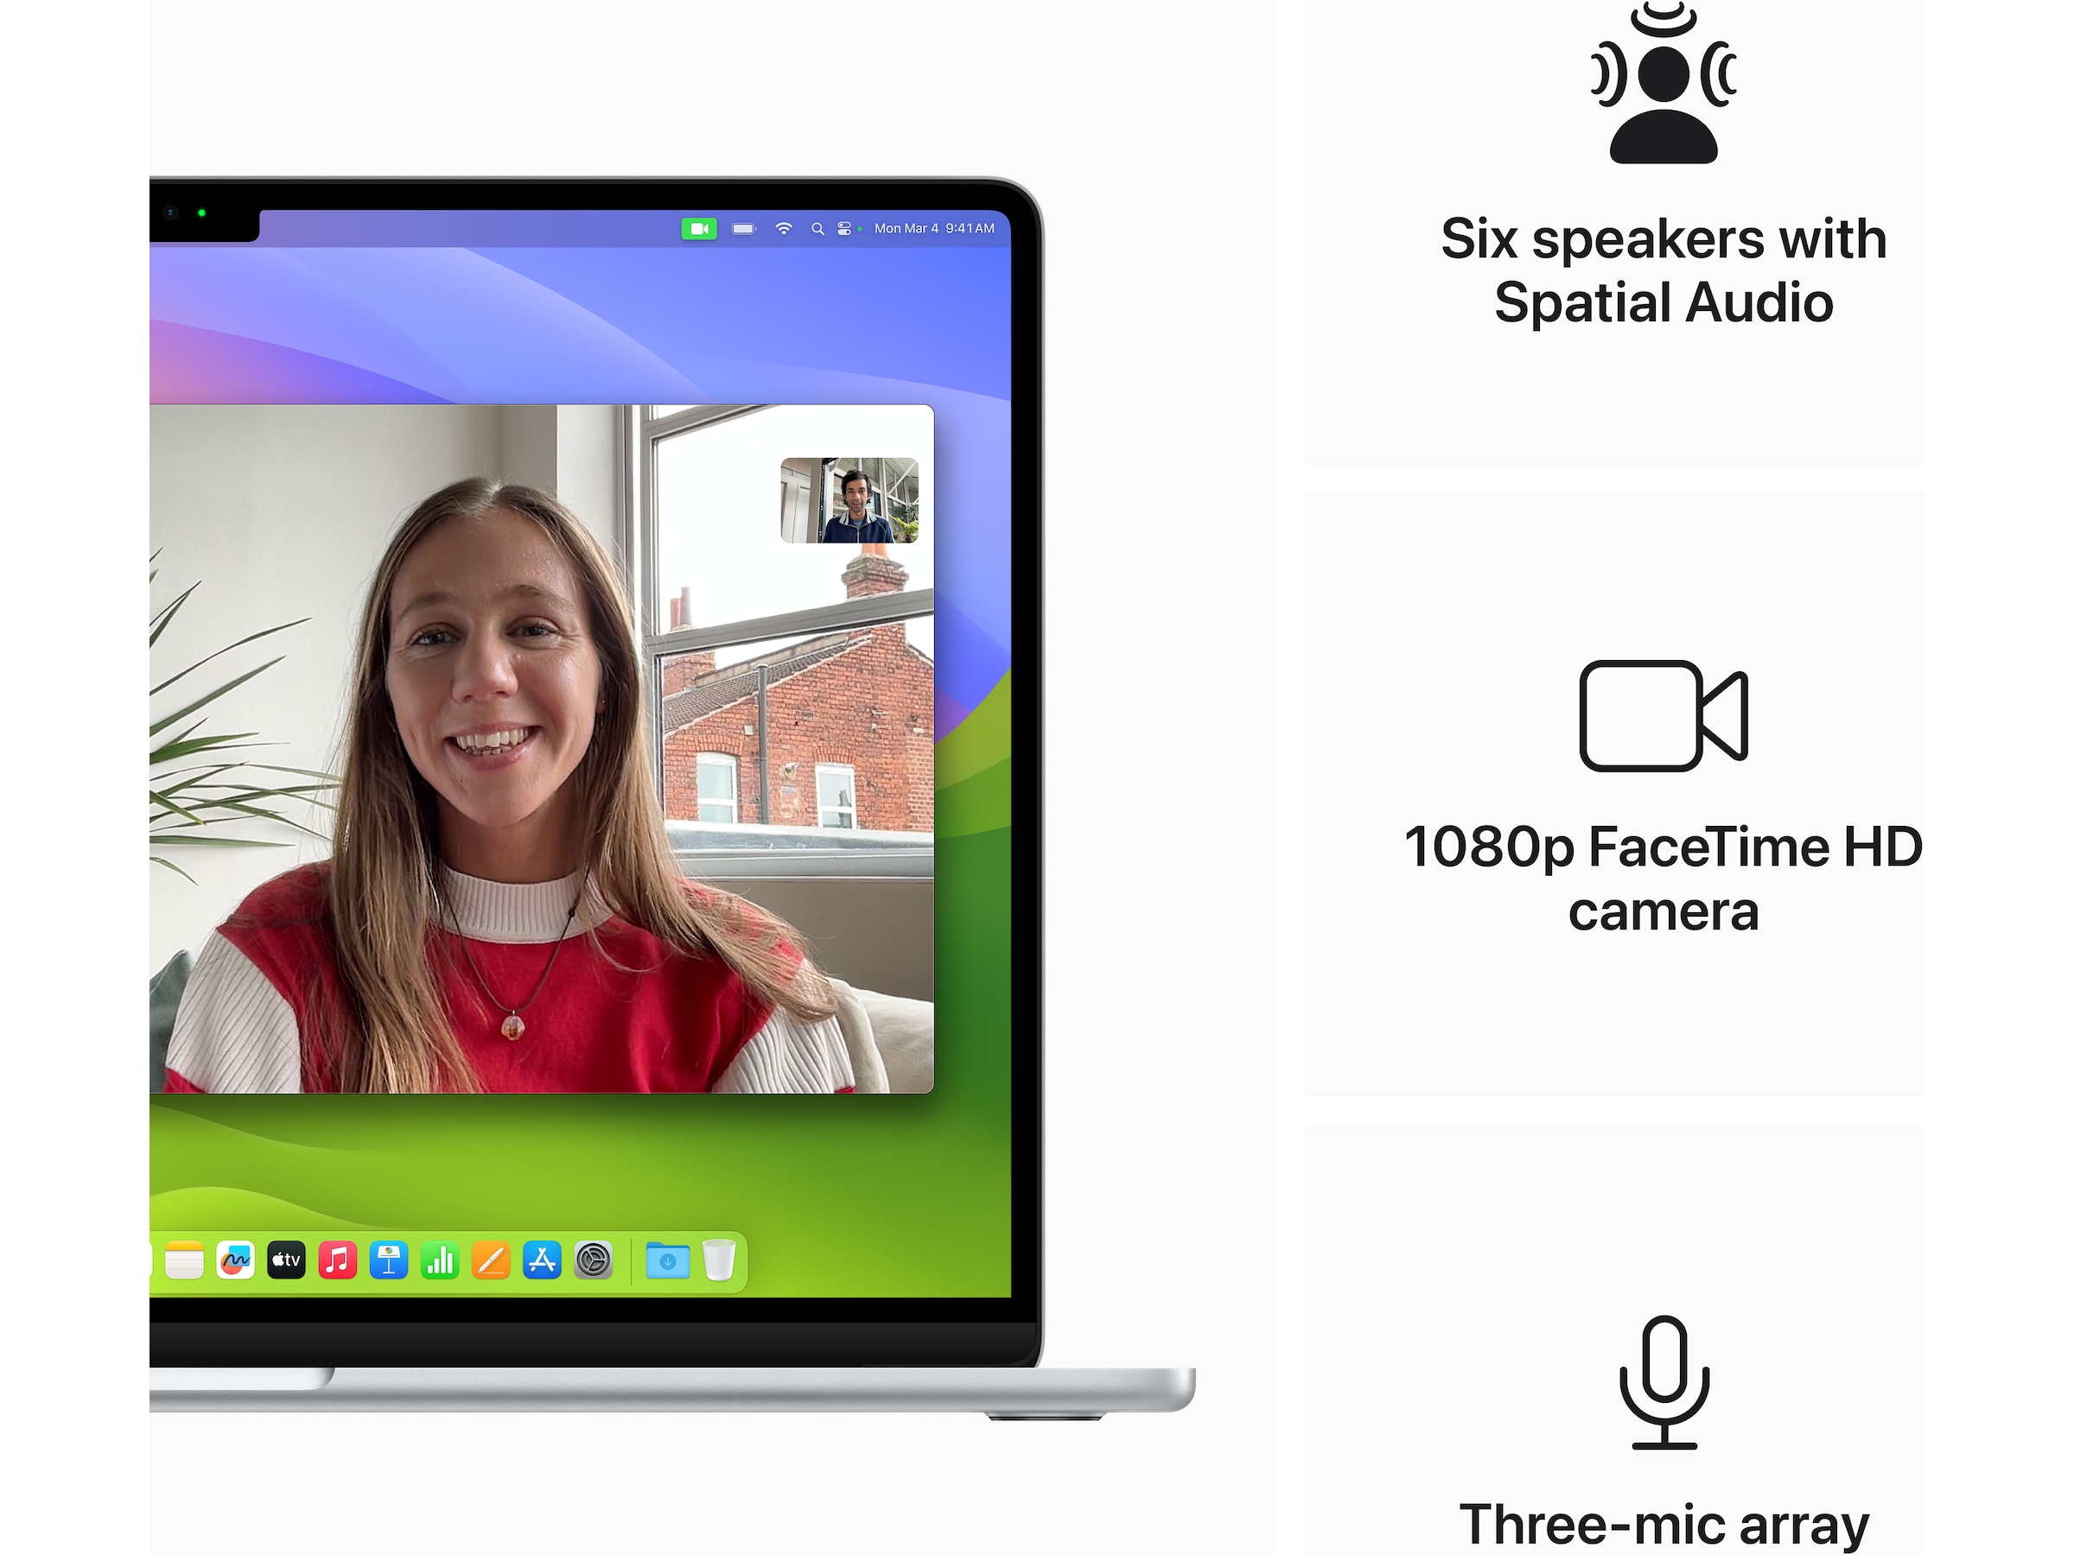Open the App Store
The image size is (2074, 1555).
tap(542, 1260)
